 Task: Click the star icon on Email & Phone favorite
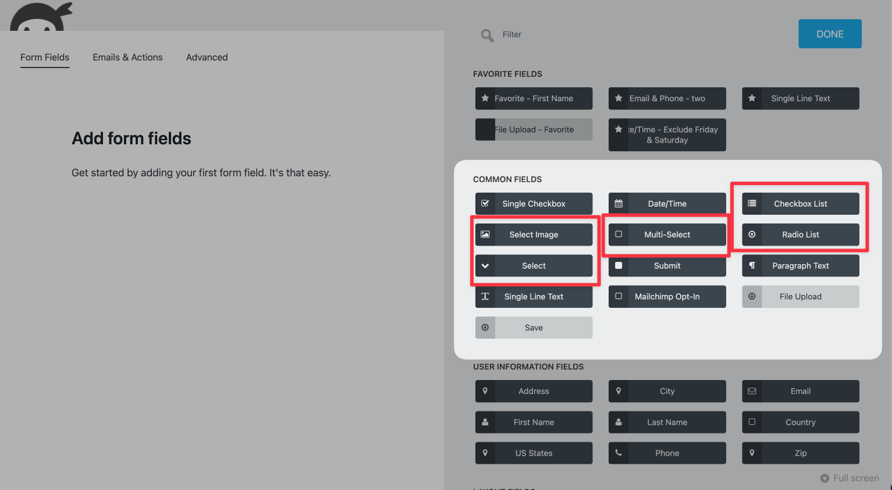(x=619, y=98)
